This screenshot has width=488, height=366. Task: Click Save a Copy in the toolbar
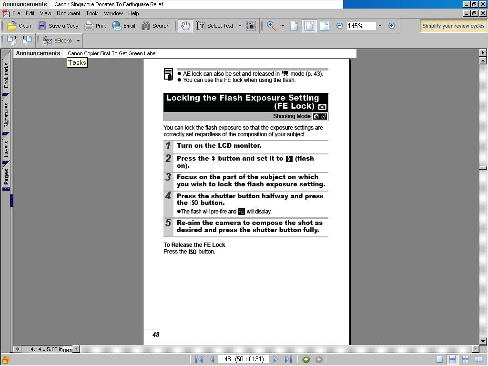pos(58,26)
